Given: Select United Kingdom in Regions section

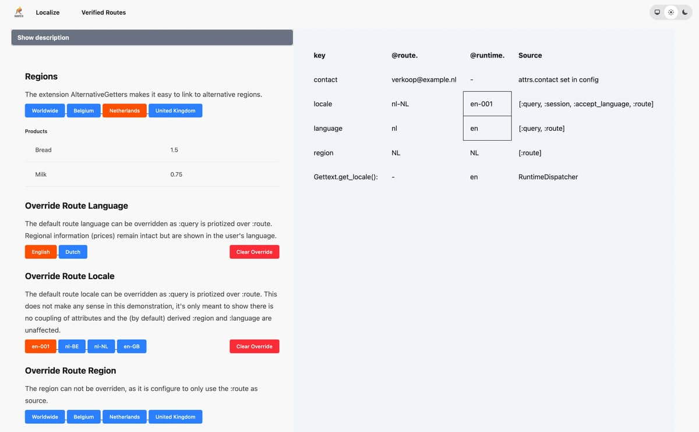Looking at the screenshot, I should pos(175,110).
